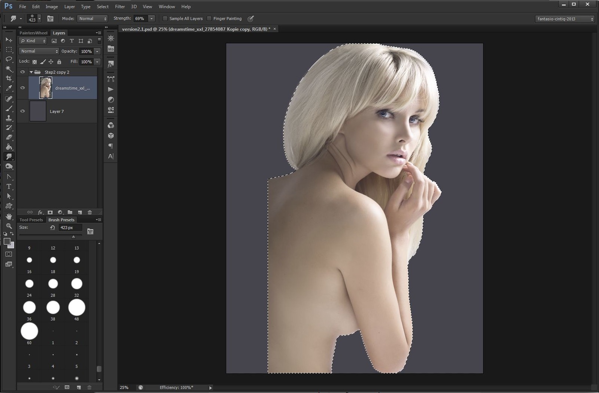599x393 pixels.
Task: Select the Rectangular Marquee tool
Action: point(9,49)
